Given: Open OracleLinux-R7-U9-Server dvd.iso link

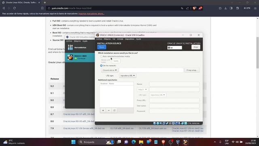Looking at the screenshot, I should [x=84, y=128].
